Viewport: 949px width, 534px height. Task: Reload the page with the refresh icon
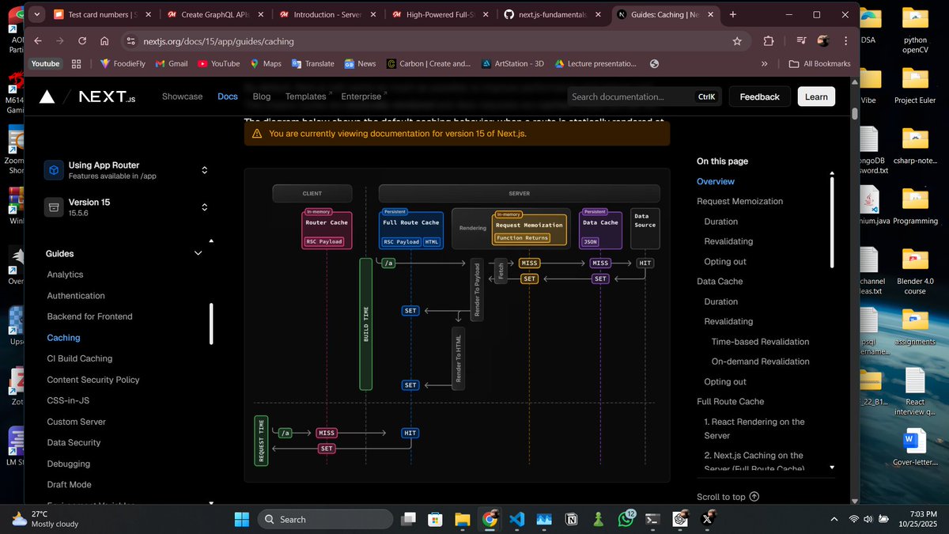[82, 41]
